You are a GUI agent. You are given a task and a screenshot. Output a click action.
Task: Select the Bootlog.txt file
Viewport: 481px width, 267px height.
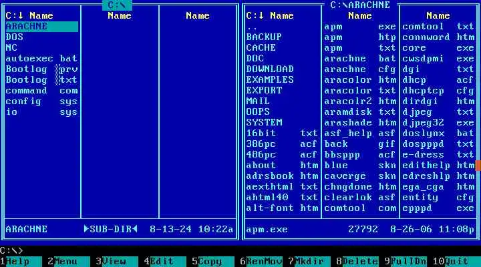click(x=41, y=80)
